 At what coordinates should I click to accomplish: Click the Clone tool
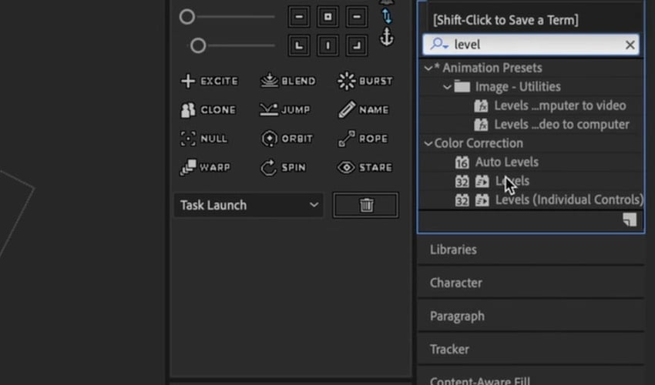click(209, 110)
